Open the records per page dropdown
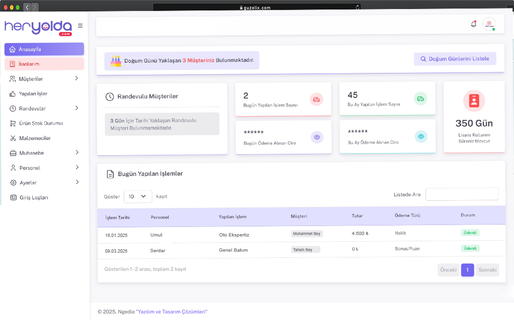This screenshot has width=514, height=324. point(138,196)
